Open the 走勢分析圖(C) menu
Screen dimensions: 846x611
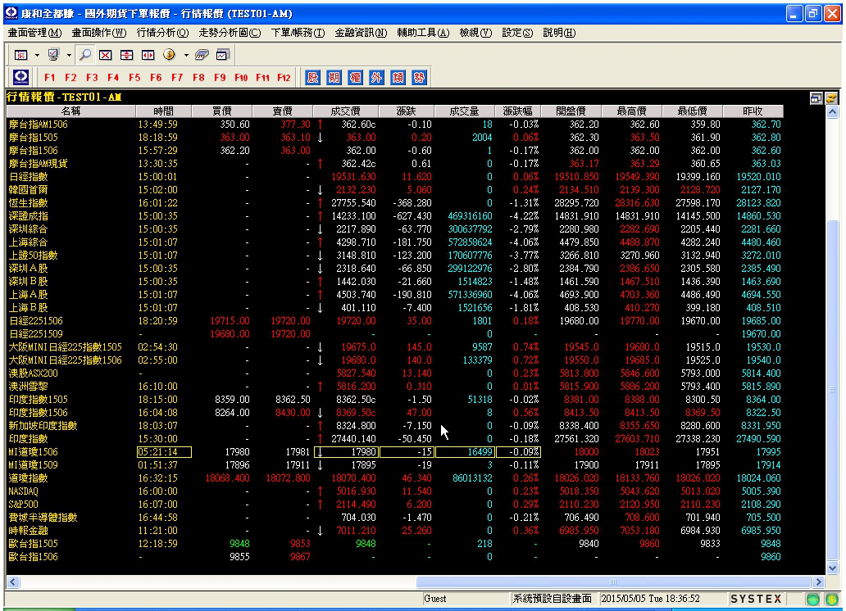pyautogui.click(x=230, y=33)
